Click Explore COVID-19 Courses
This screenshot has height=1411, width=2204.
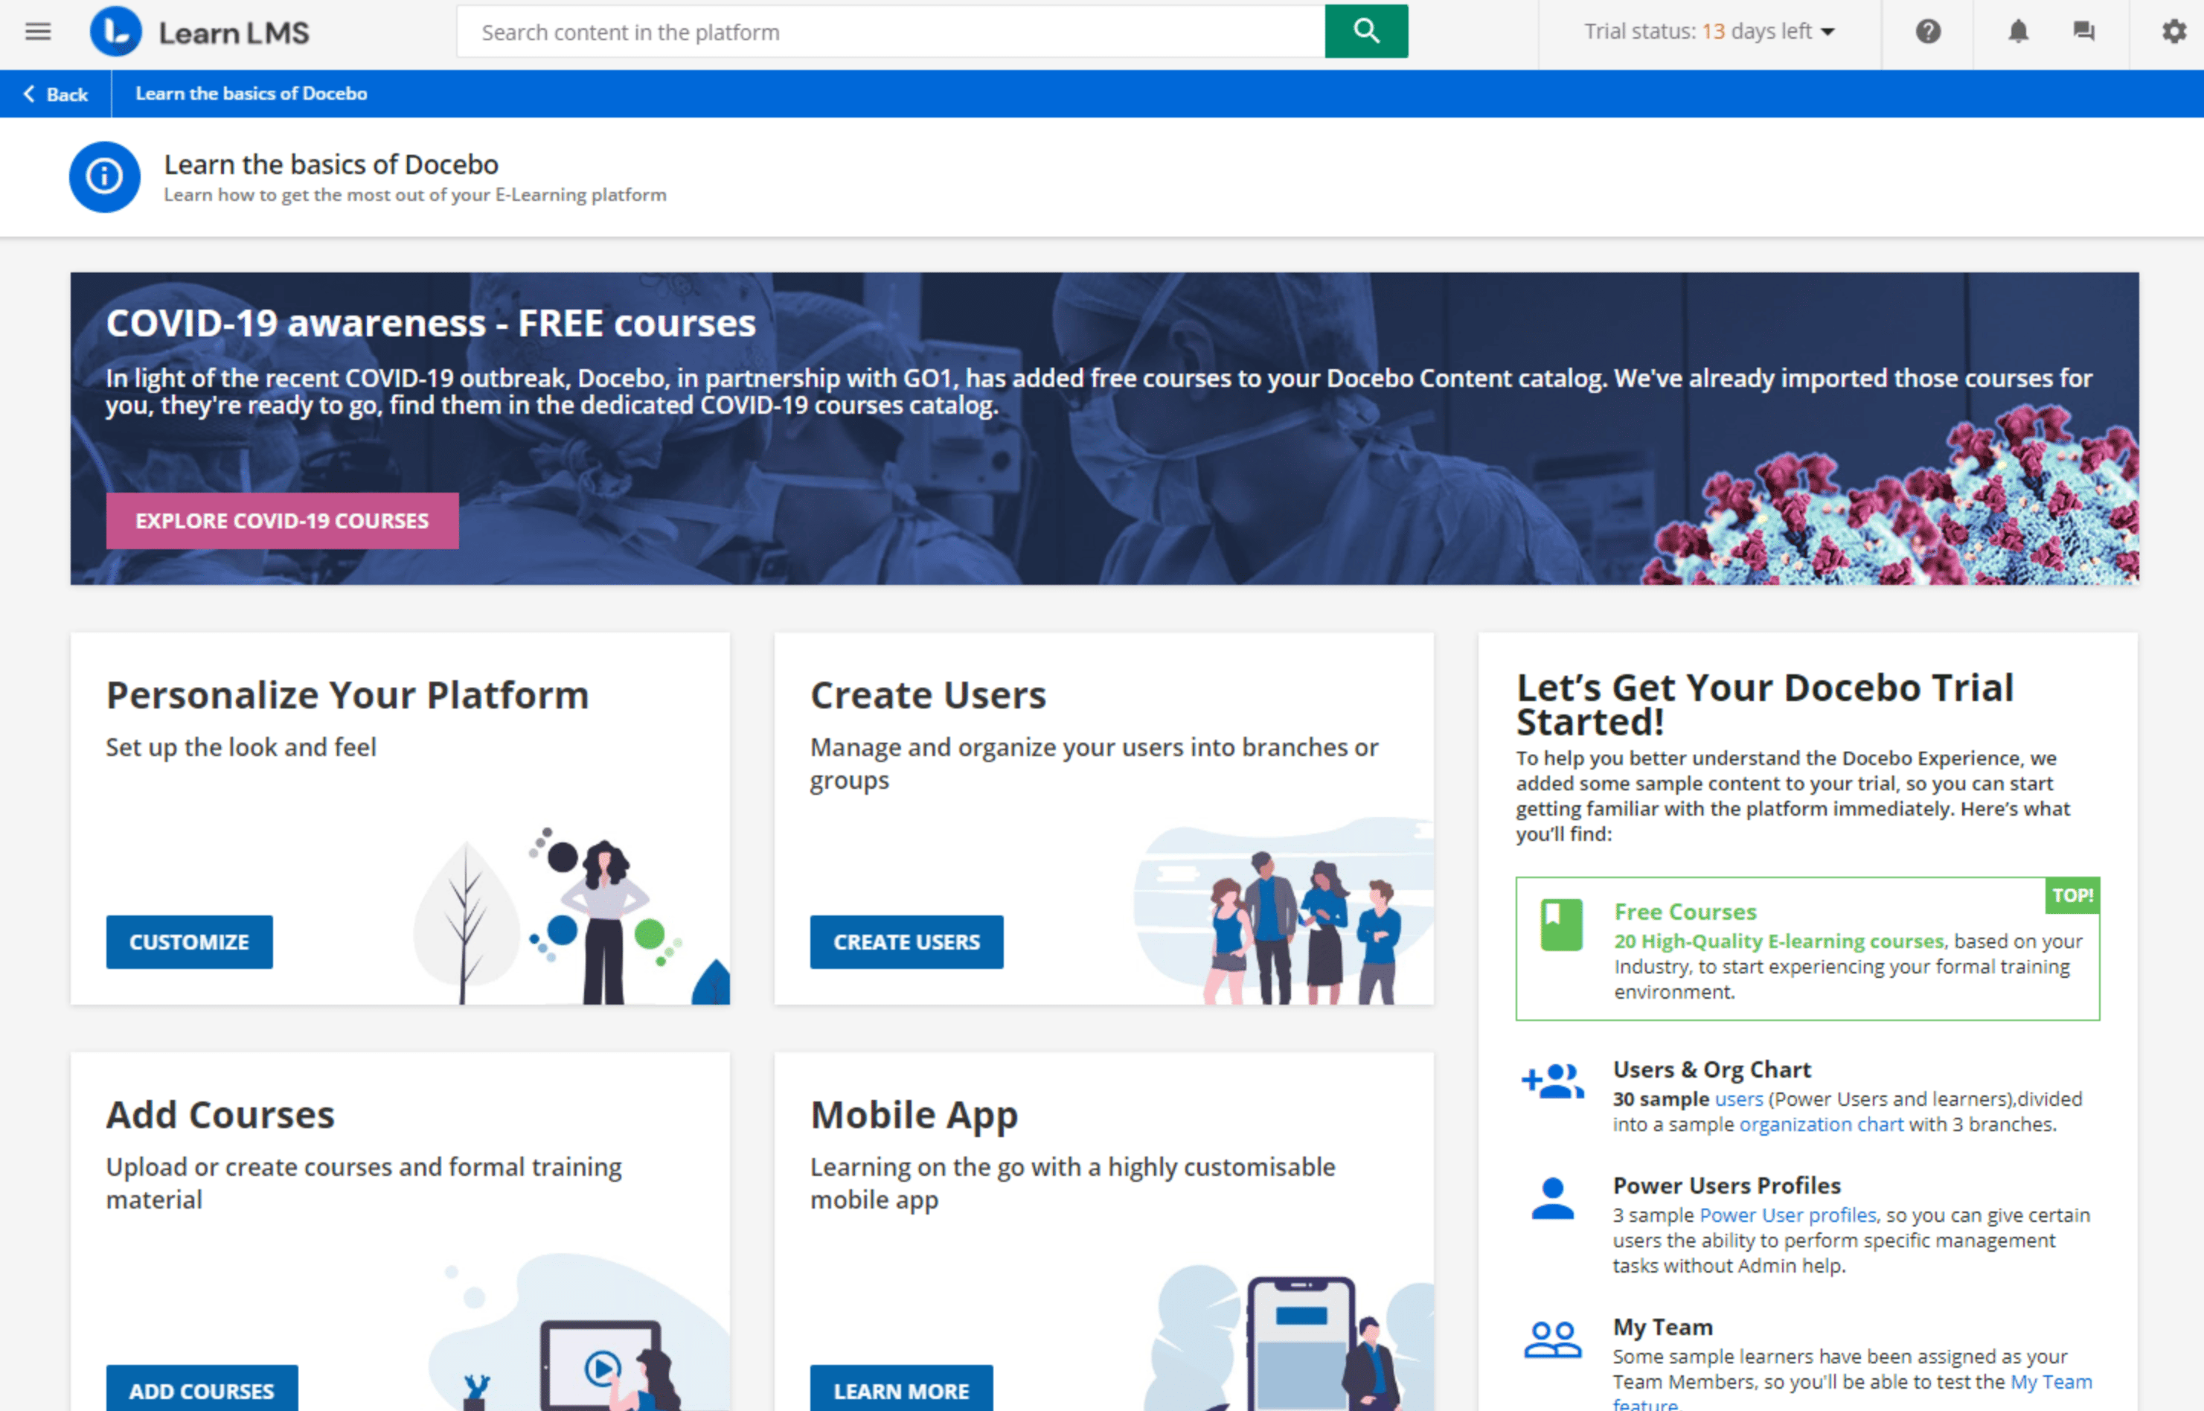coord(281,520)
